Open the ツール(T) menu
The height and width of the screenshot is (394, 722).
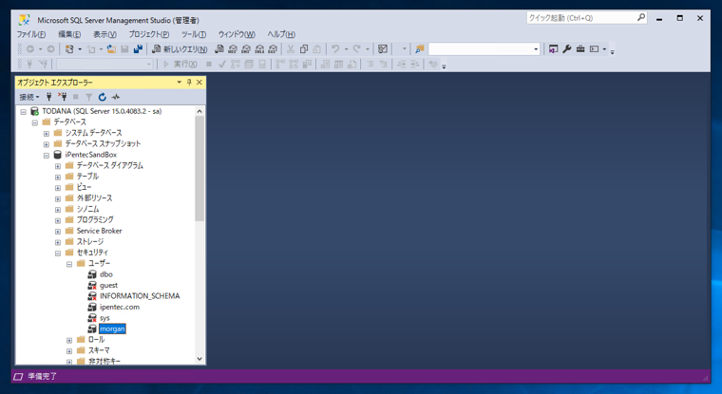194,34
